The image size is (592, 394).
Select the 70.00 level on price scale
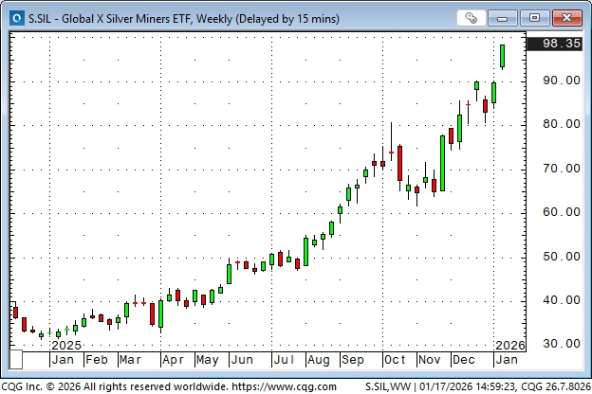[x=561, y=169]
